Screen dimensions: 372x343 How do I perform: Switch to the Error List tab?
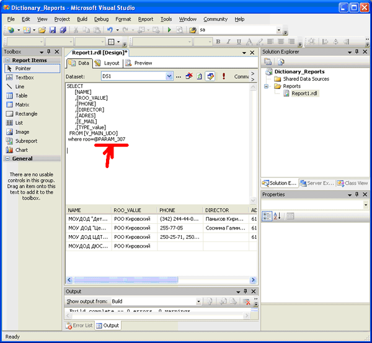click(79, 326)
